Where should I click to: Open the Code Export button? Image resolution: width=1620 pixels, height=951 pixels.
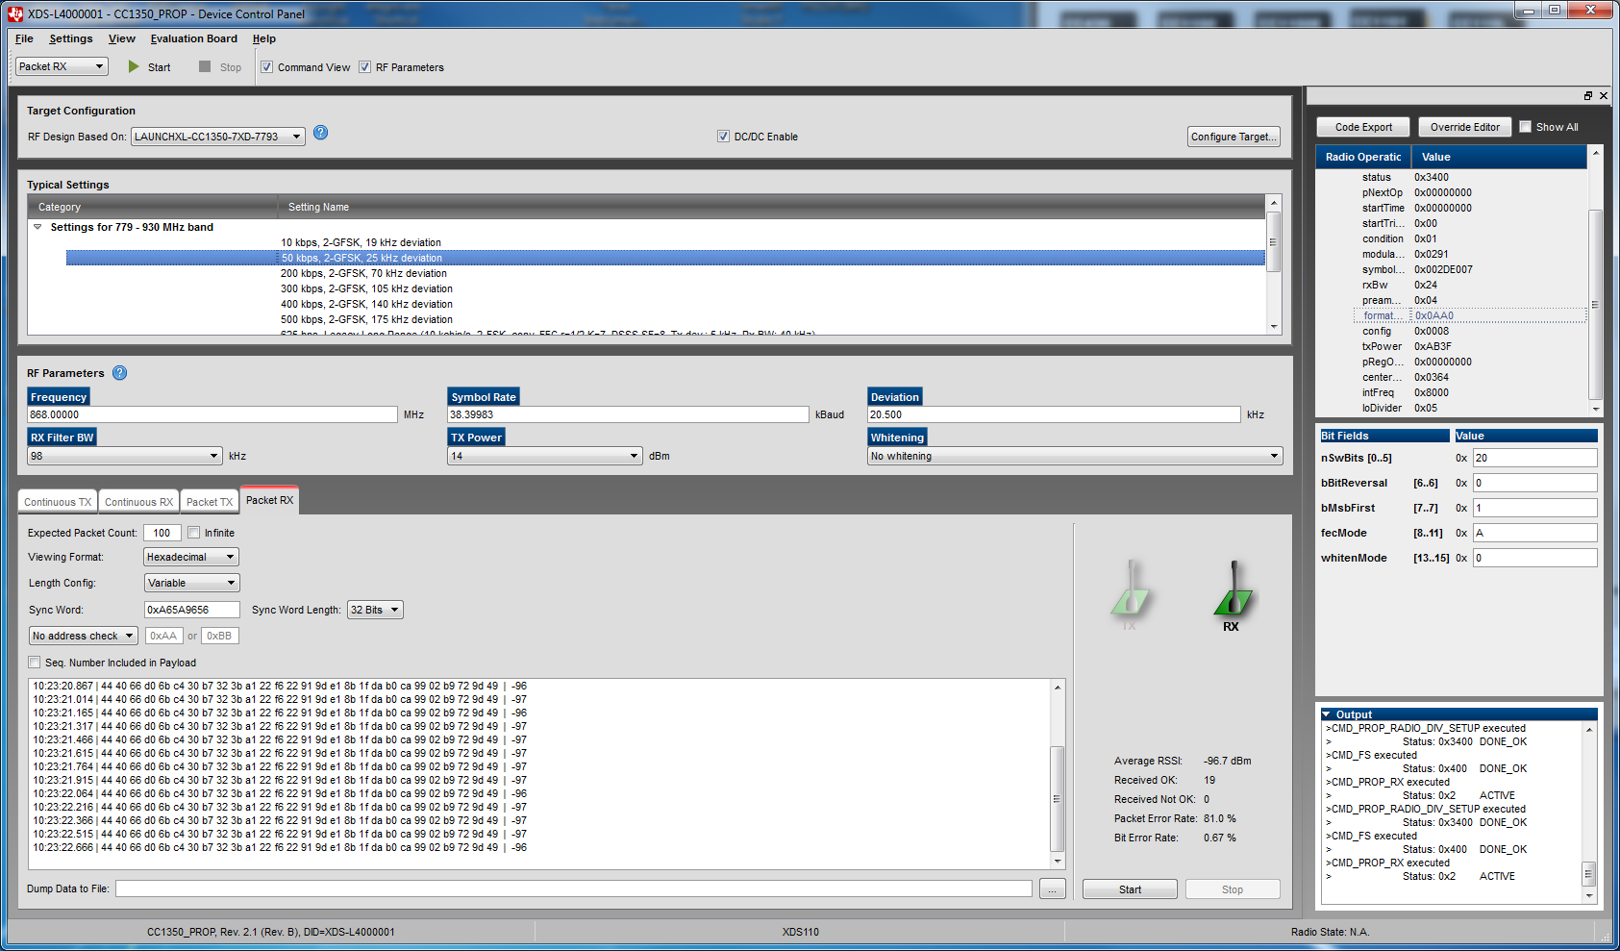pyautogui.click(x=1362, y=127)
